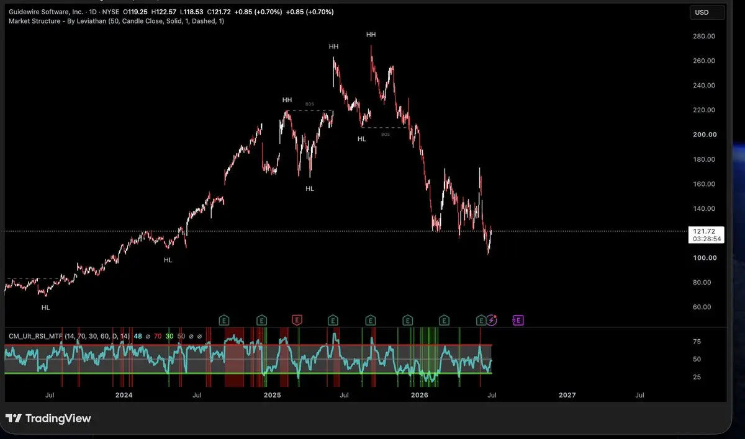Open green earnings marker beside lightning icon
The height and width of the screenshot is (439, 745).
(x=481, y=320)
